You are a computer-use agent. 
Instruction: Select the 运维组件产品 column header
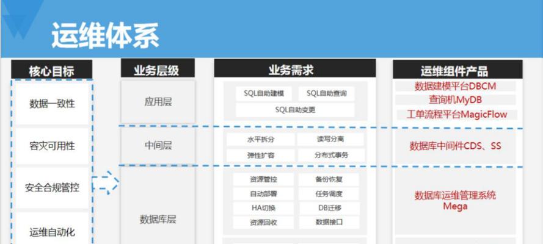click(457, 69)
